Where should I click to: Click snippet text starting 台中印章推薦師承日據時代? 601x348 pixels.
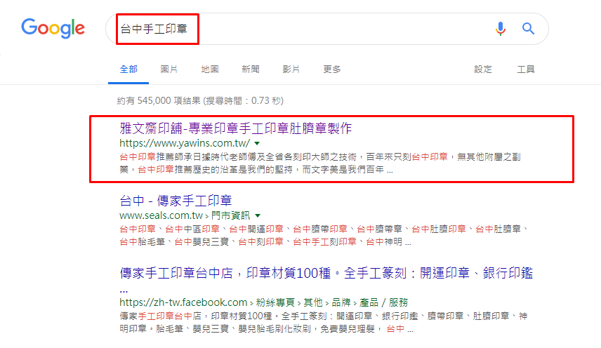click(x=320, y=163)
